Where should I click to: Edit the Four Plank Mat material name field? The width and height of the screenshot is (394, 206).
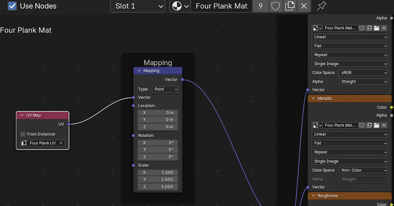tap(222, 6)
